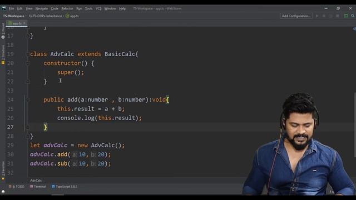Viewport: 356px width, 200px height.
Task: Click the Stop icon in the toolbar
Action: [338, 16]
